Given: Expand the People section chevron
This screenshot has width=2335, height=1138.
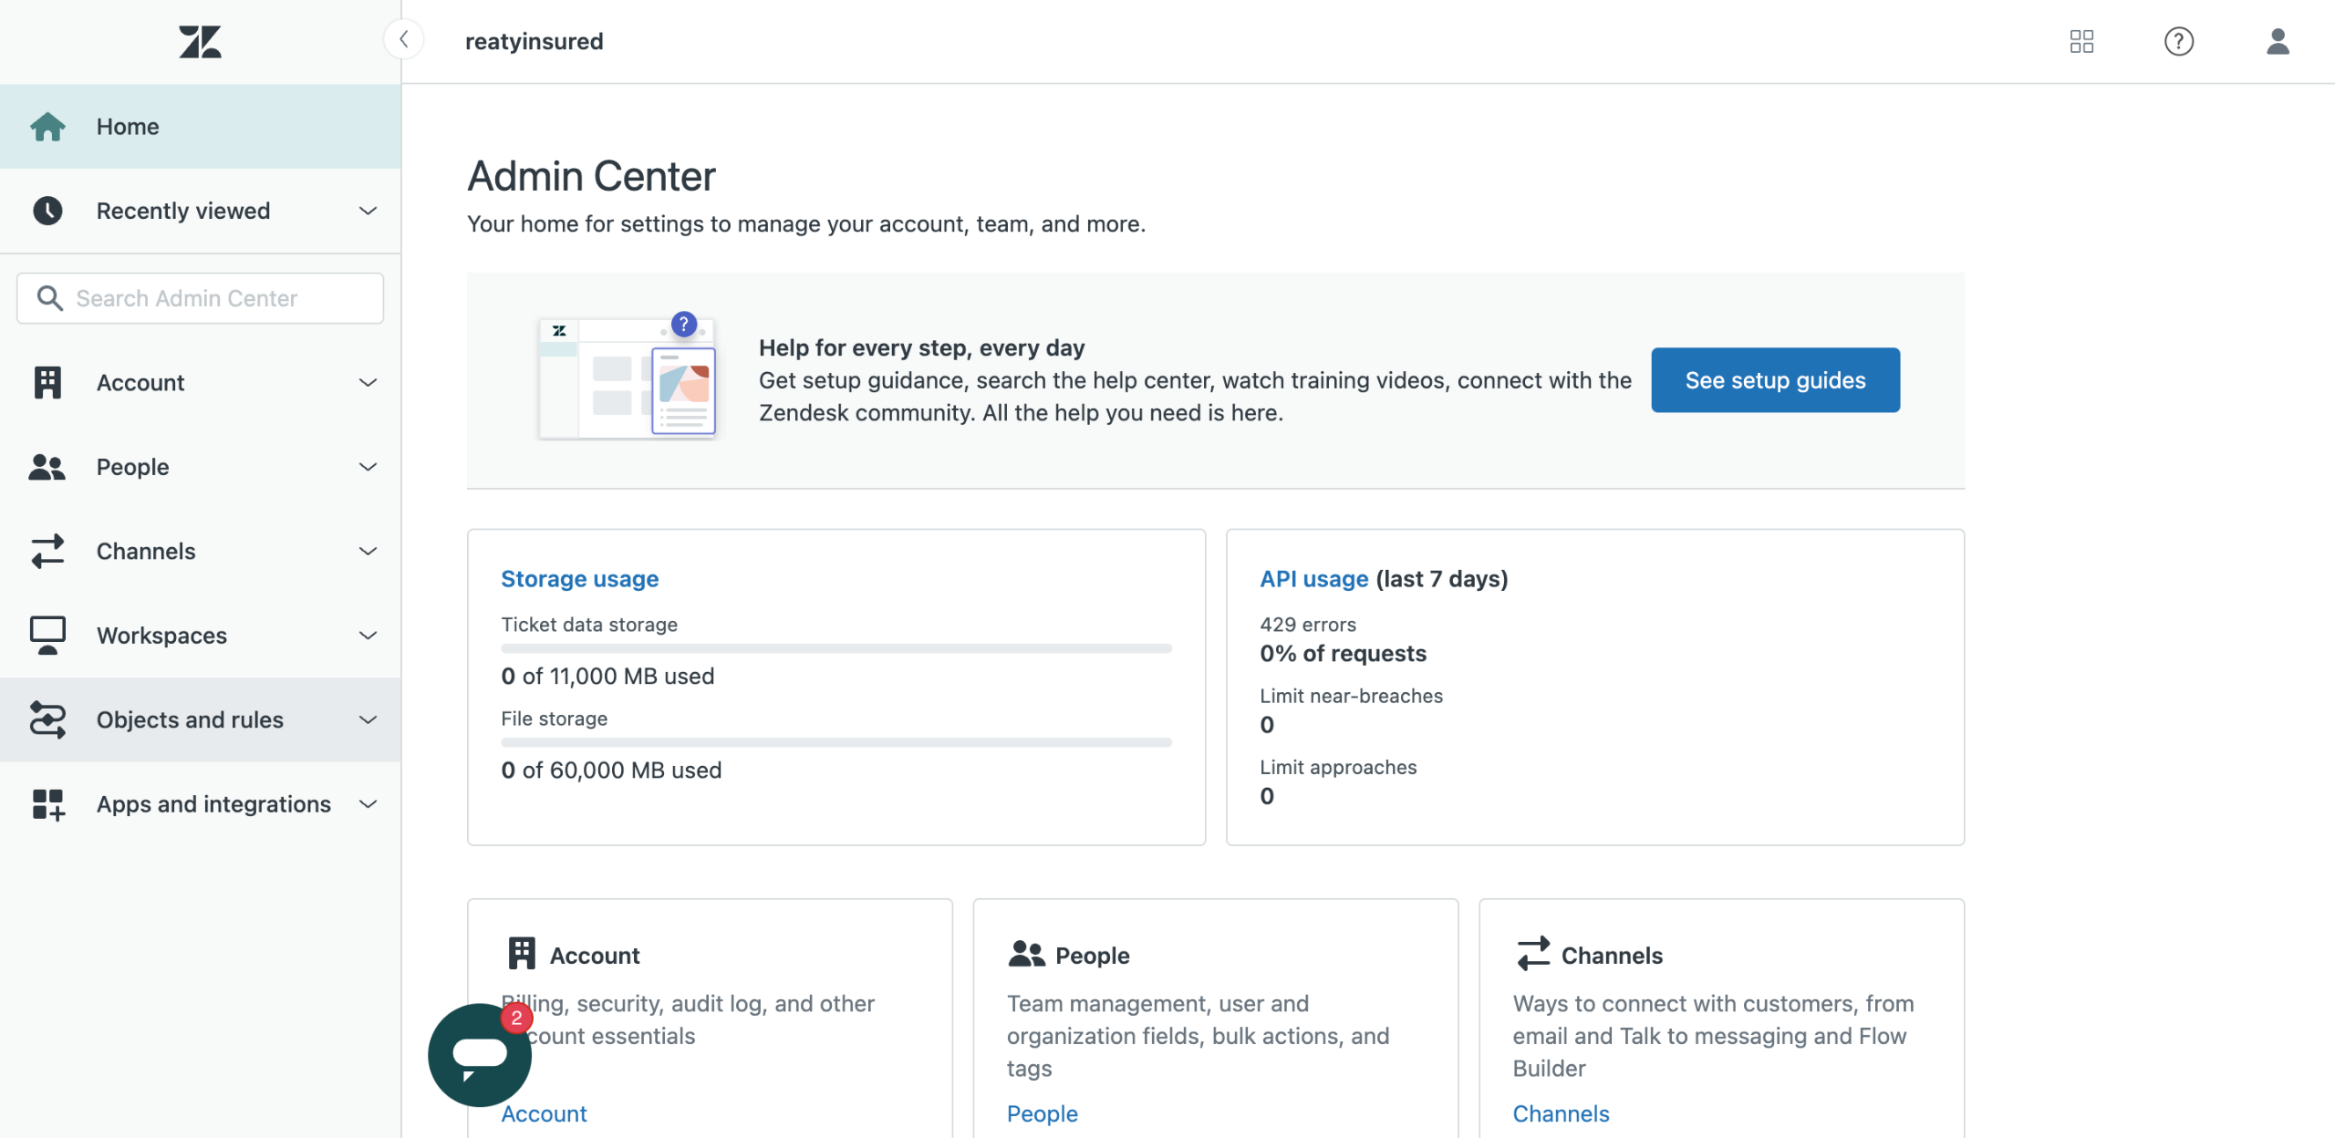Looking at the screenshot, I should pyautogui.click(x=368, y=467).
